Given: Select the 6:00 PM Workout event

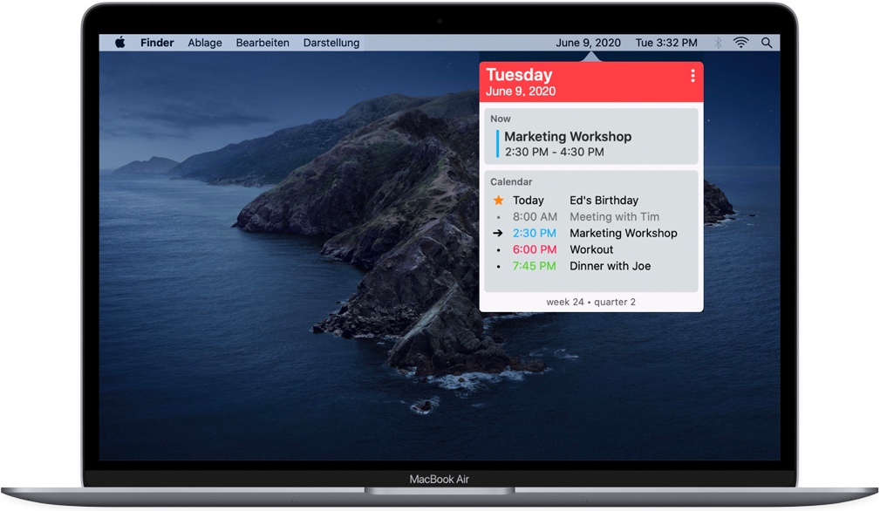Looking at the screenshot, I should [x=591, y=250].
